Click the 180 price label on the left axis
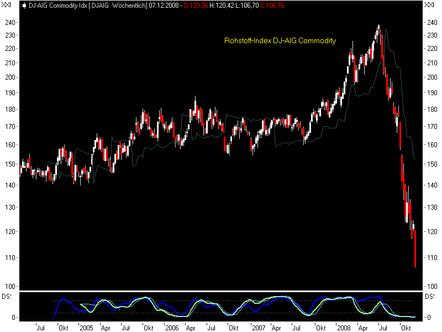This screenshot has height=332, width=442. tap(10, 110)
